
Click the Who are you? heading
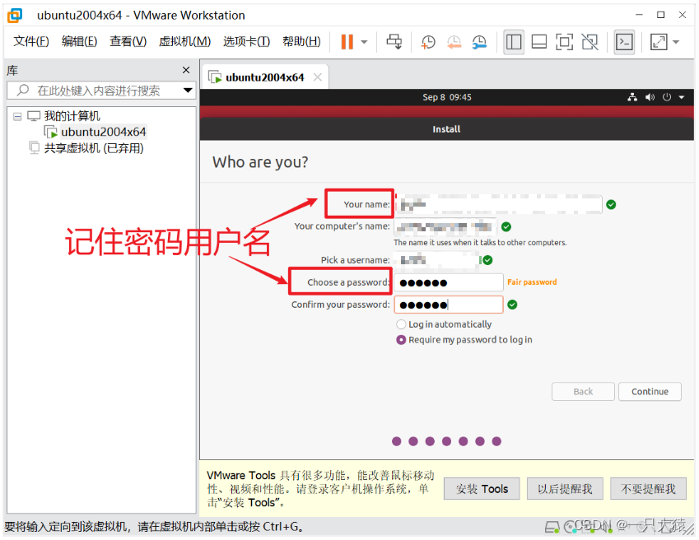(x=260, y=162)
